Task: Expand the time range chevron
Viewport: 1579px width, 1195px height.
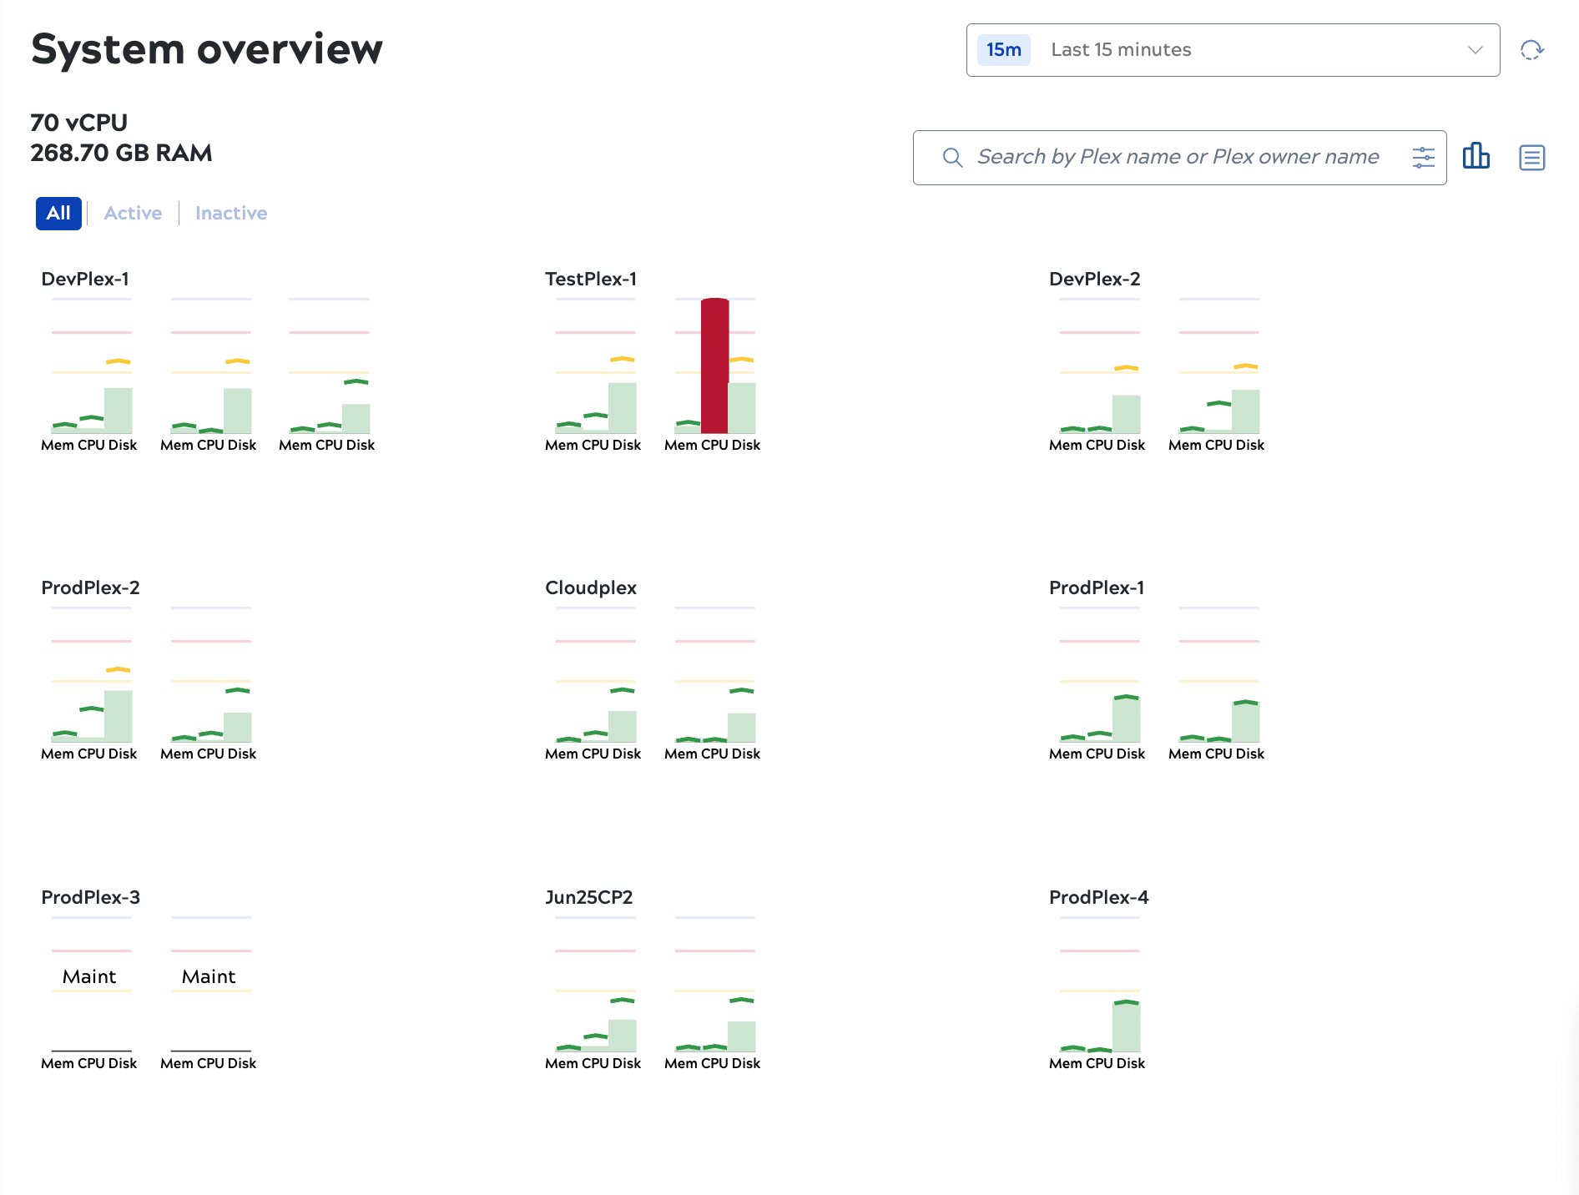Action: pos(1476,50)
